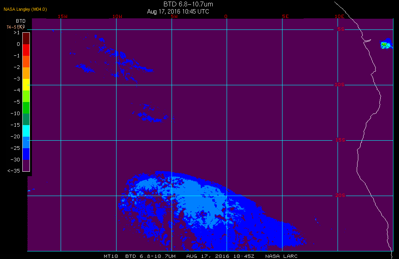Screen dimensions: 399x259
Task: Click the '5S' latitude label
Action: [341, 29]
